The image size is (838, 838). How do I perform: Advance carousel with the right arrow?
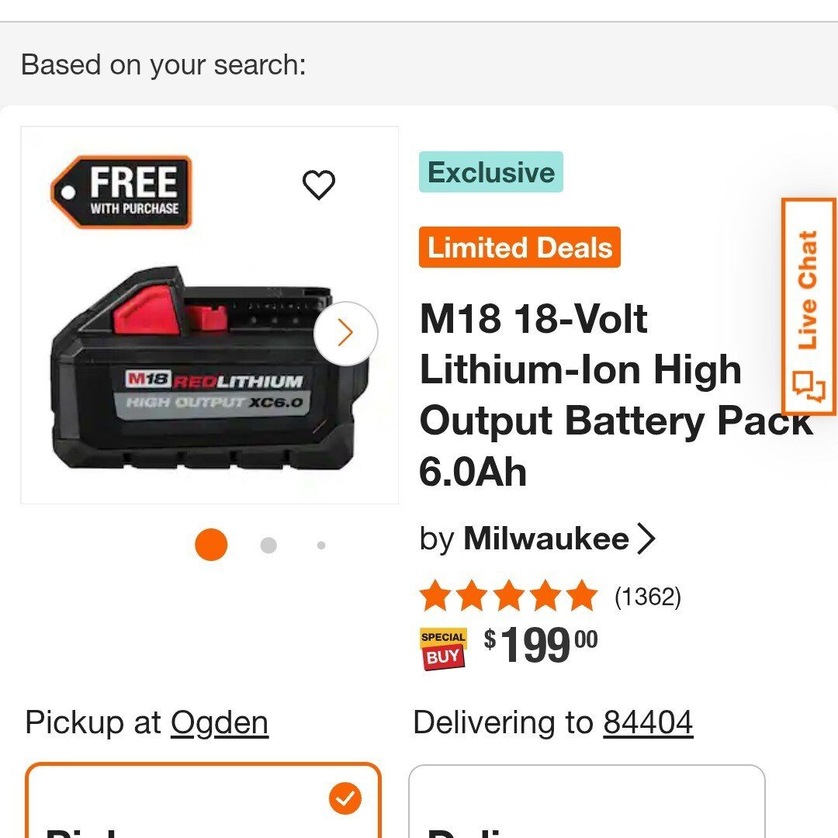tap(346, 333)
